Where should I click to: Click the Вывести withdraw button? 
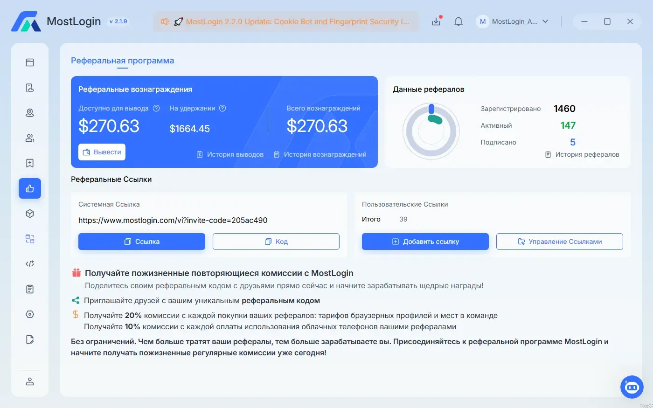coord(102,152)
